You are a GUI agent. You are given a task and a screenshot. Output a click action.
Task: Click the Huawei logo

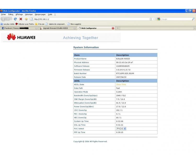pyautogui.click(x=21, y=37)
